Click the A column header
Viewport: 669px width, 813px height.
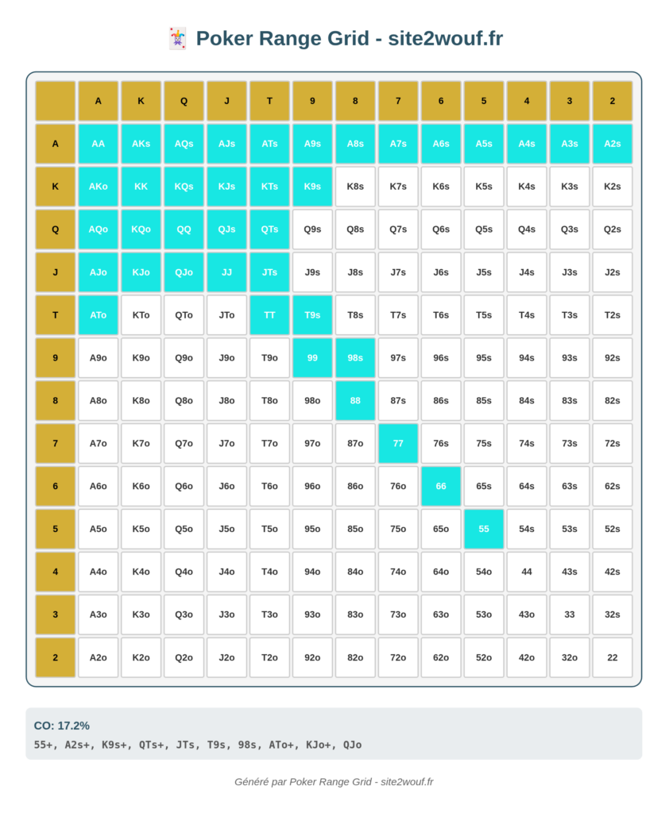pos(98,101)
